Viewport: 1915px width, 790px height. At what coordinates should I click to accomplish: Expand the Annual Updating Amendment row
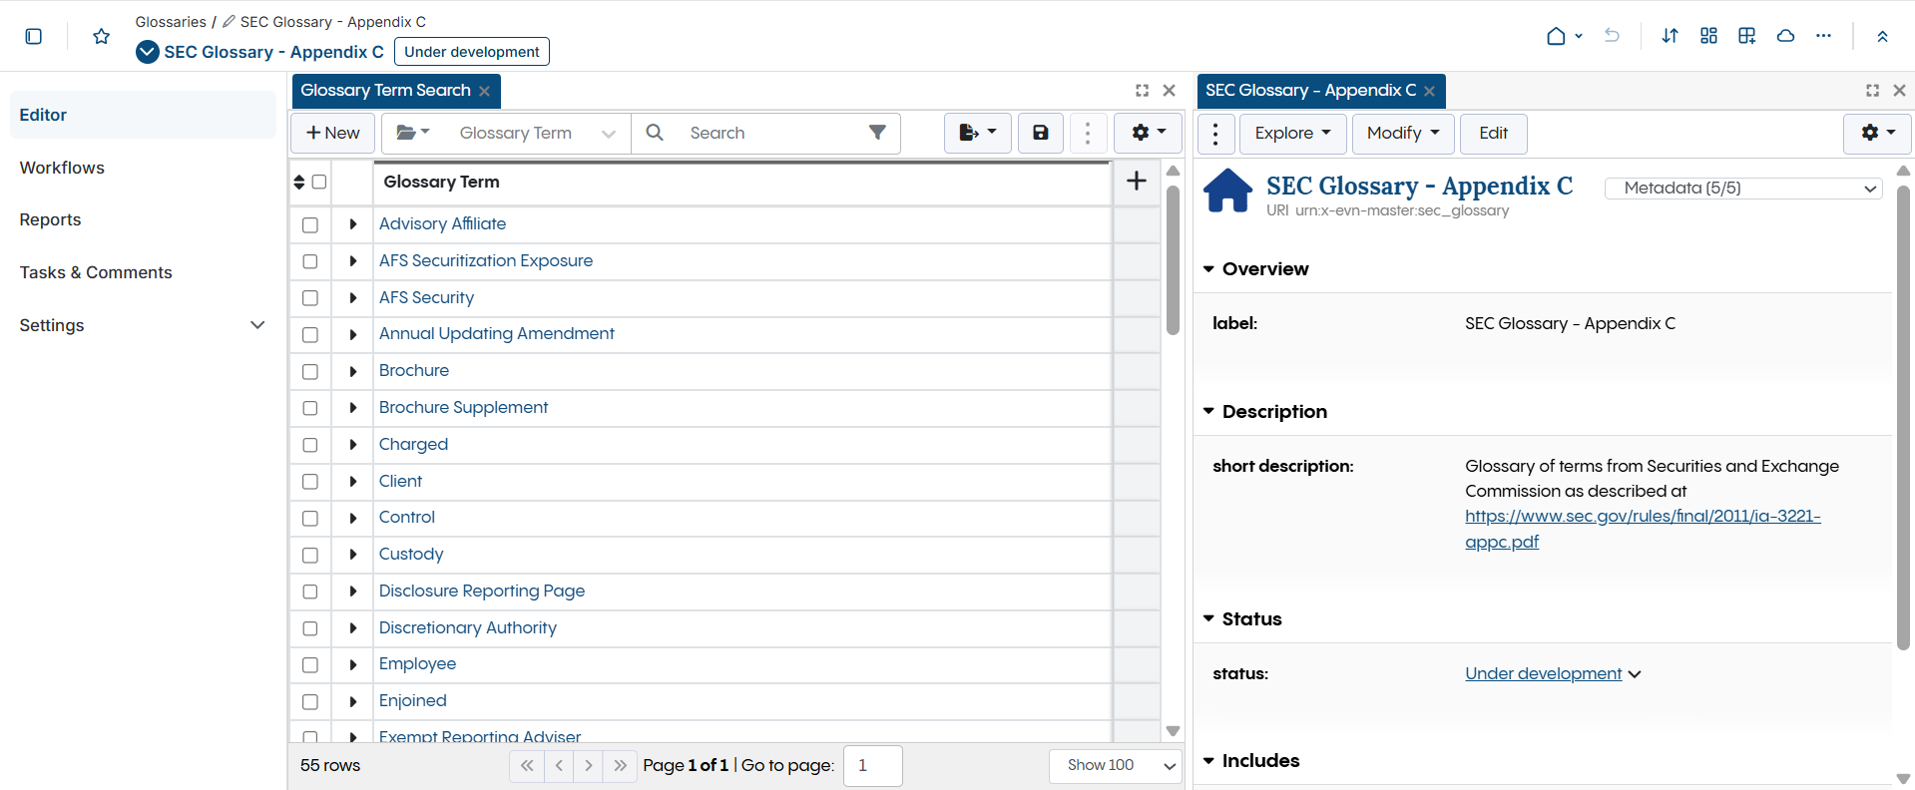(352, 334)
